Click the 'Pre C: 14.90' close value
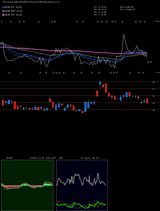The width and height of the screenshot is (160, 211). click(x=100, y=15)
